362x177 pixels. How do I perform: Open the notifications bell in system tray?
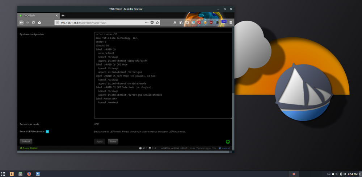click(333, 174)
